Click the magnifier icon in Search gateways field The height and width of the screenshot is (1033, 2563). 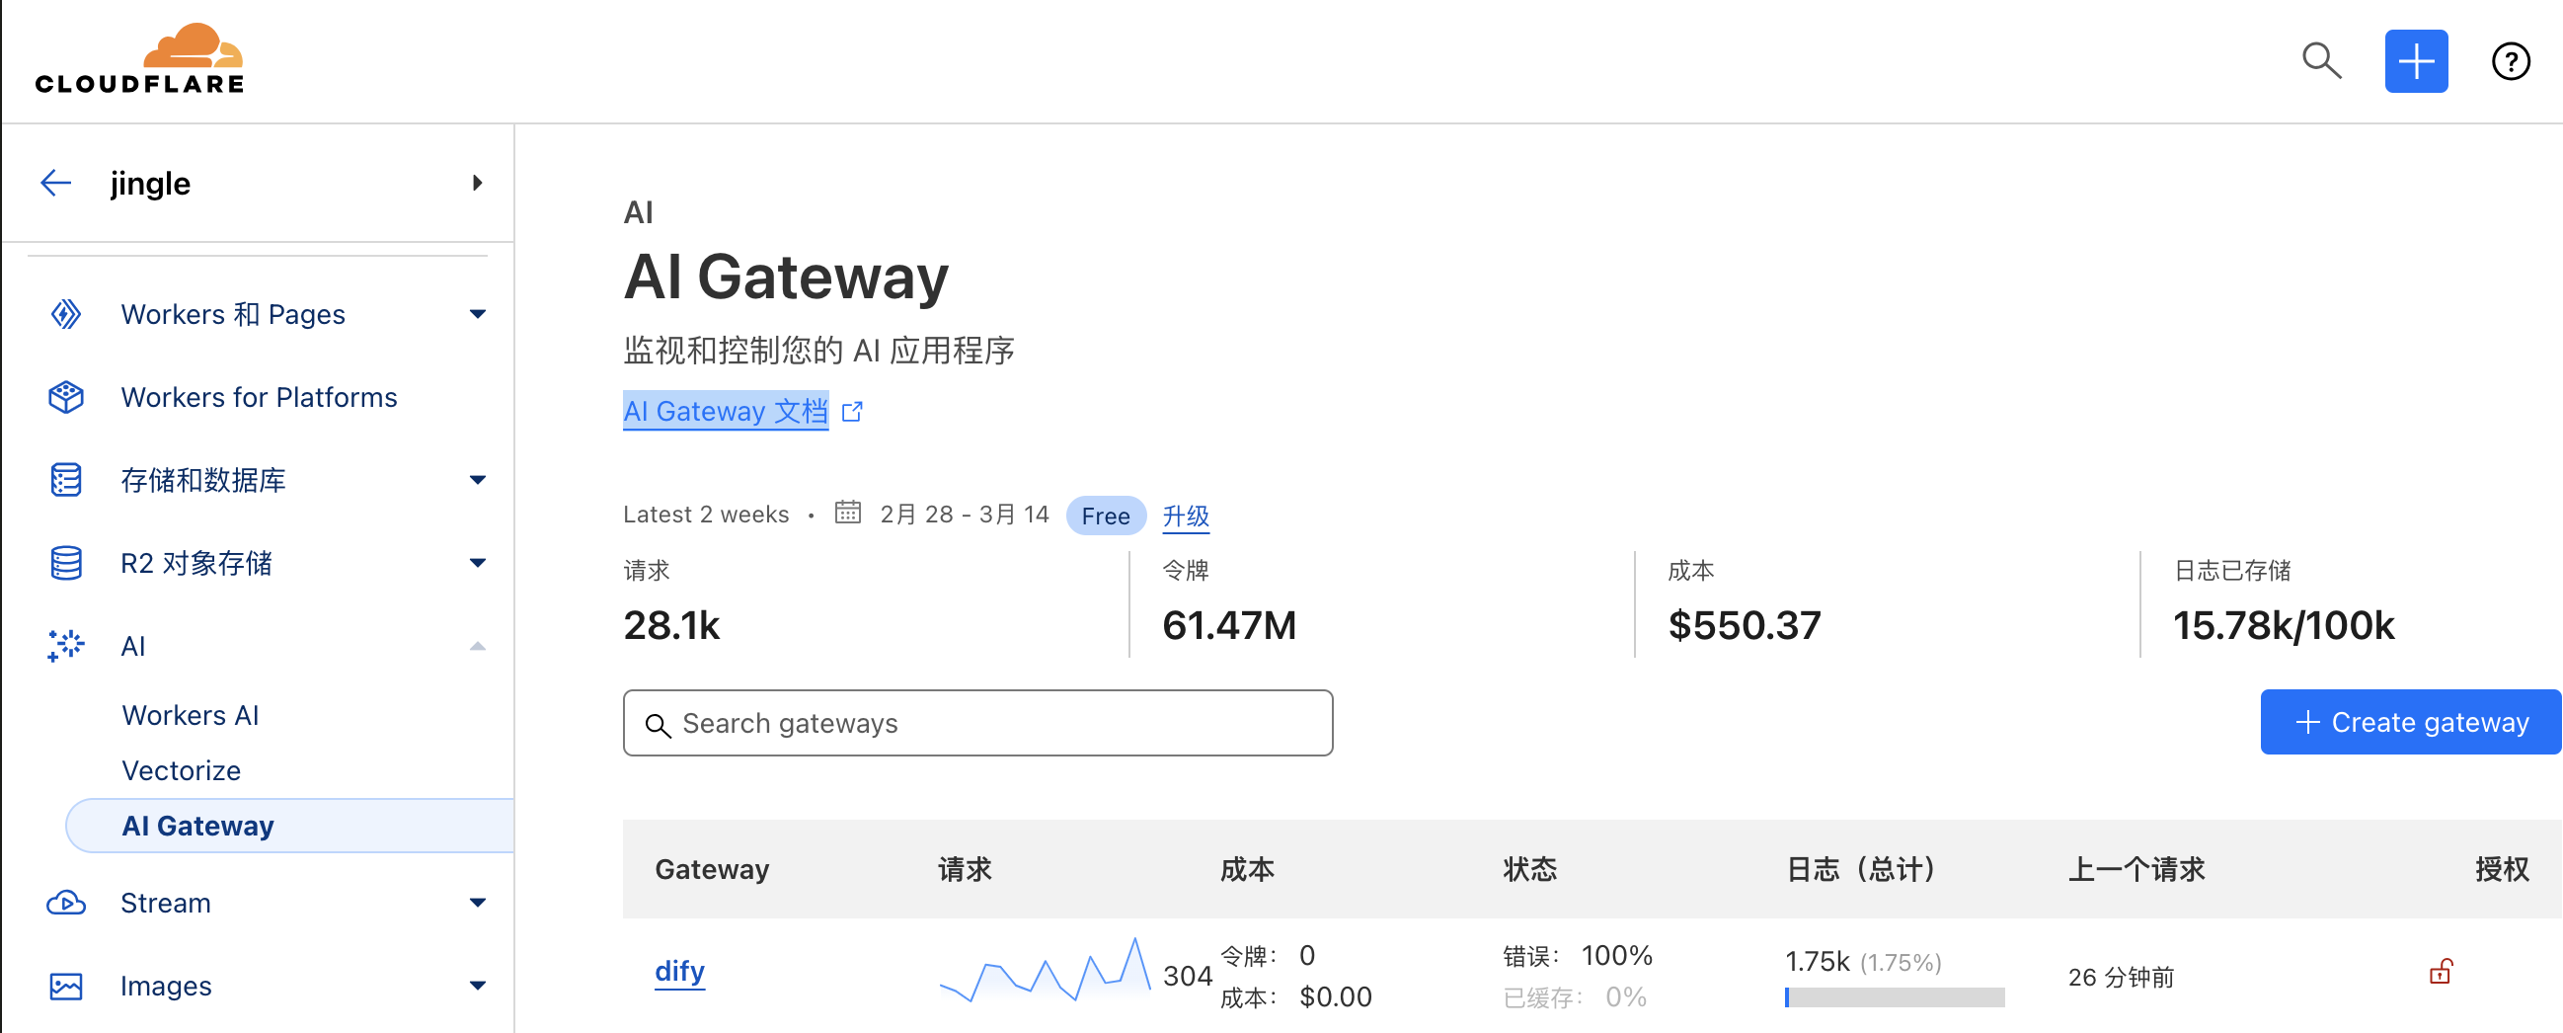pyautogui.click(x=658, y=725)
